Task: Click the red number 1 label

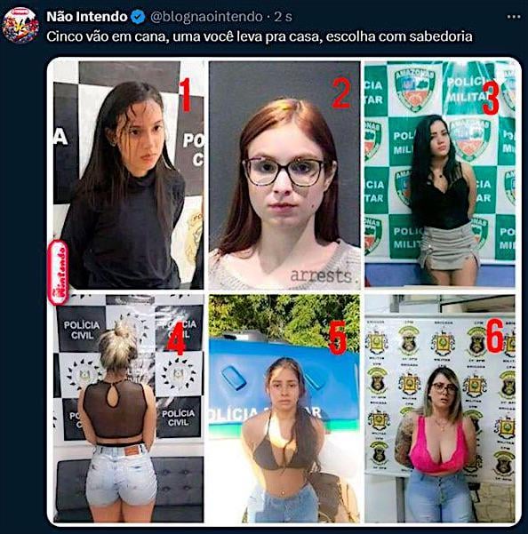Action: pos(185,95)
